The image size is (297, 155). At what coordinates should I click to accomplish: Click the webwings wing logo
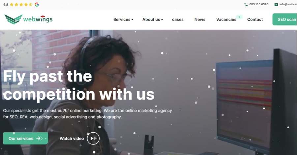[x=14, y=19]
